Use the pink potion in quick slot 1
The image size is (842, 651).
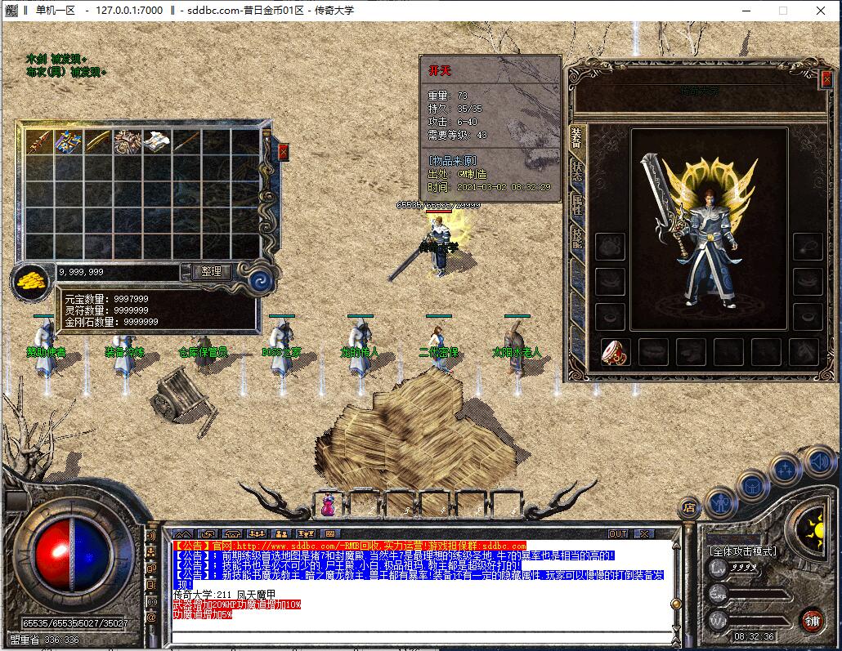pos(328,505)
